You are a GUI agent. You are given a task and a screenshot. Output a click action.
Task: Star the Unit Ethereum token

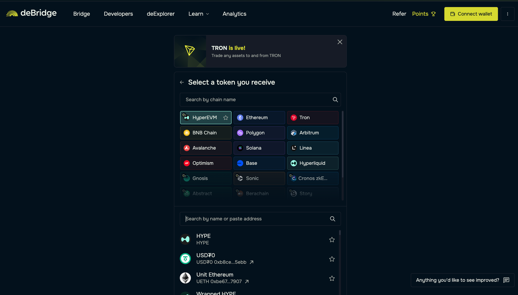pyautogui.click(x=332, y=278)
